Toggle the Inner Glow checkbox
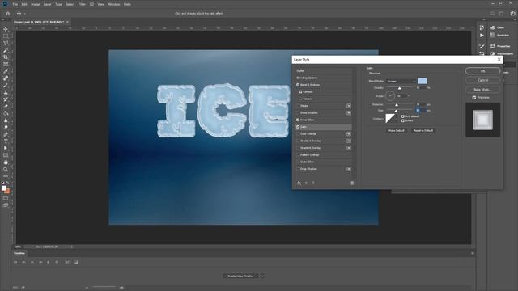518x291 pixels. [x=298, y=120]
